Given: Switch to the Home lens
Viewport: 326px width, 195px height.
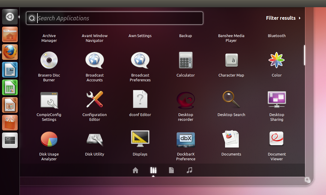Looking at the screenshot, I should point(135,170).
